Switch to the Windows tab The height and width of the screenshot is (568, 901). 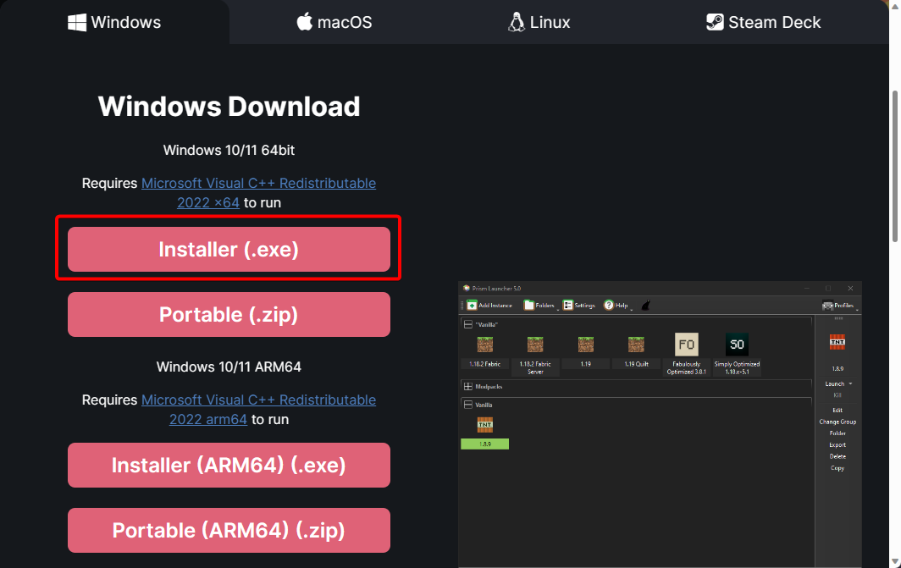114,22
